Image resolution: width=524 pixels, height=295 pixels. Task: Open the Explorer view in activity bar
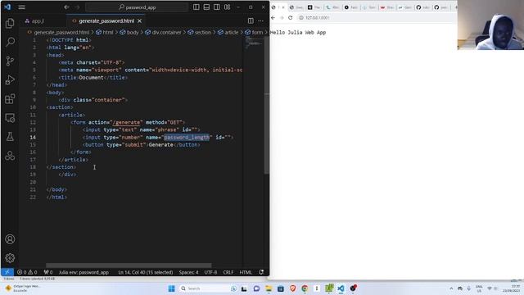[10, 23]
